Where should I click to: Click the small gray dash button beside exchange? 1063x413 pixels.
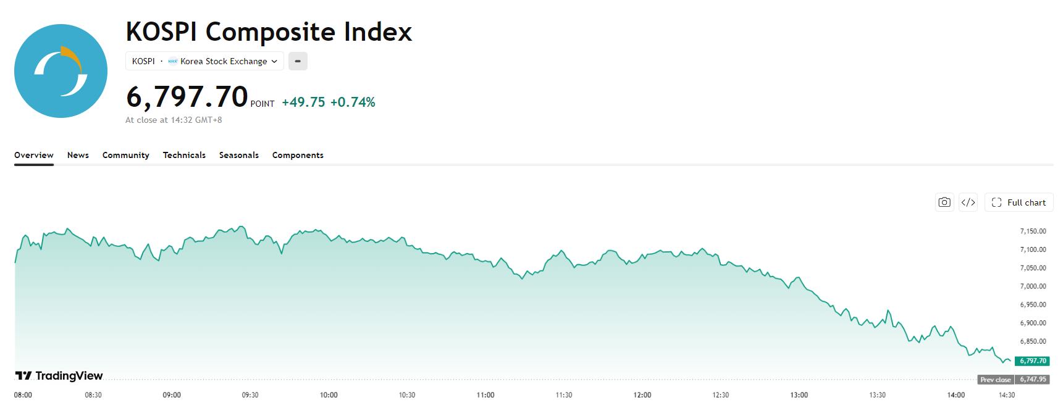point(298,61)
